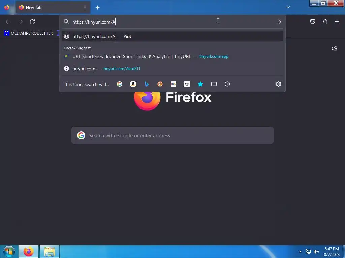Open Firefox View pinned icon
Image resolution: width=345 pixels, height=258 pixels.
(7, 7)
